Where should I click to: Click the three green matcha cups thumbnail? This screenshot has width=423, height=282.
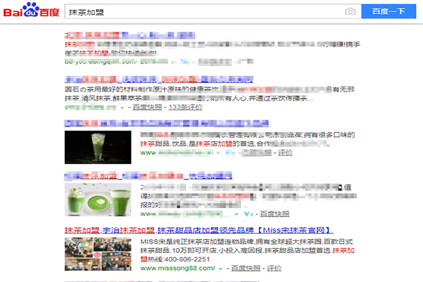[98, 200]
